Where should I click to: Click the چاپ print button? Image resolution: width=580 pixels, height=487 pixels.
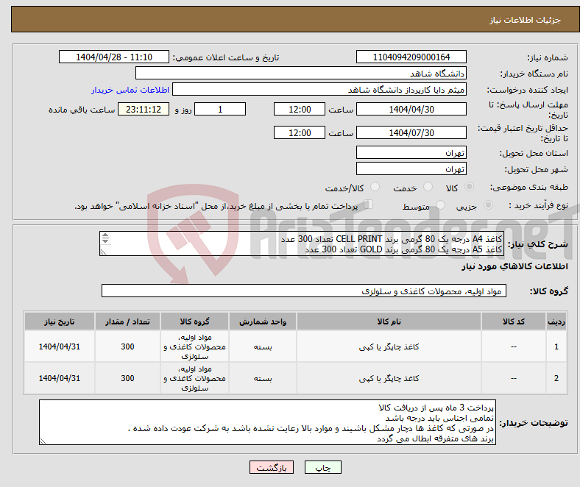tap(323, 467)
